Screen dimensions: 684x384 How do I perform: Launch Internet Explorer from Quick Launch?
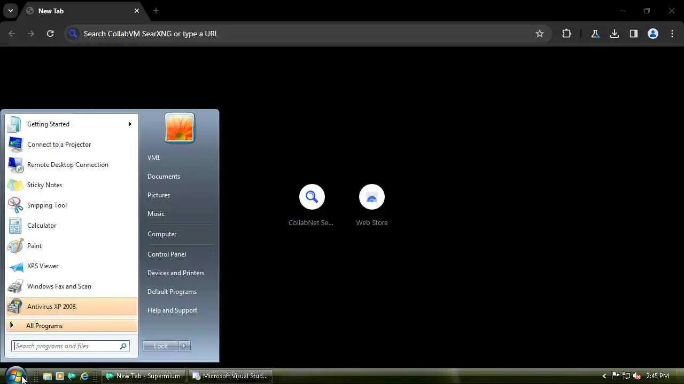click(x=84, y=376)
